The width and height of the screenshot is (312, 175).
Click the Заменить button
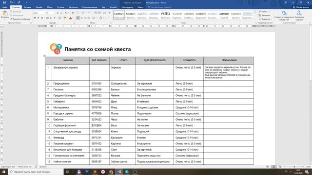pos(264,15)
